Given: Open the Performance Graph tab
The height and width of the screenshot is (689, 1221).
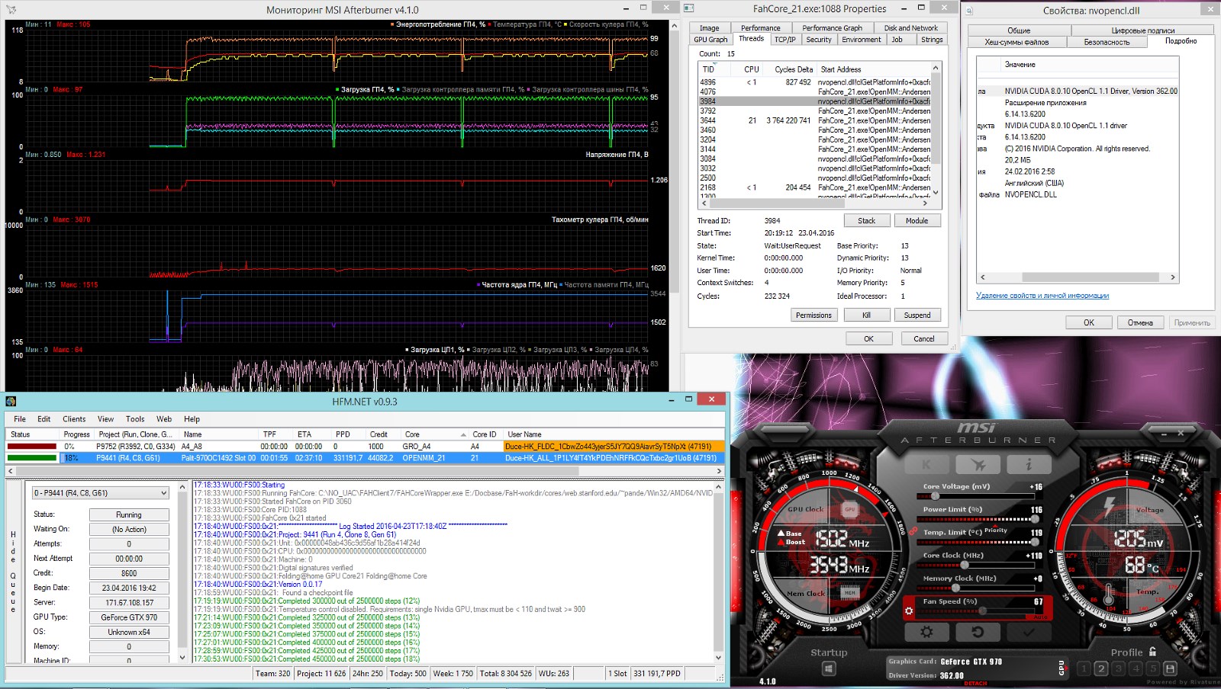Looking at the screenshot, I should (x=832, y=28).
